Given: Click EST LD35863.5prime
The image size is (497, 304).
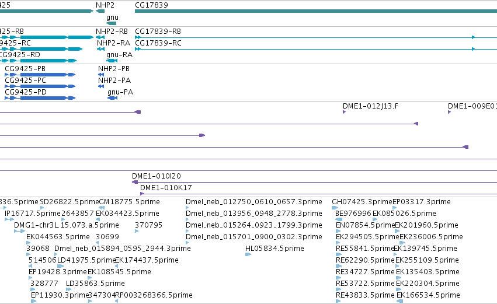Looking at the screenshot, I should (x=95, y=284).
